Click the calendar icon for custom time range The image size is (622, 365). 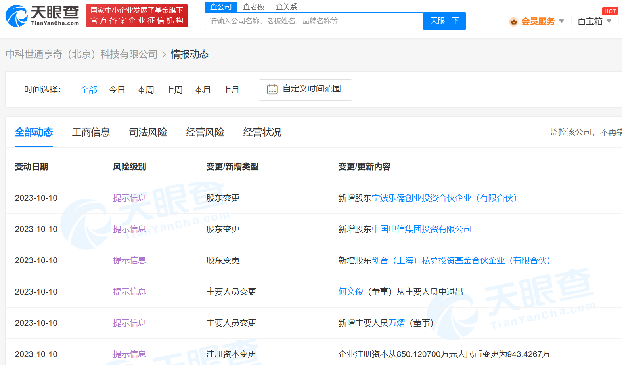272,89
